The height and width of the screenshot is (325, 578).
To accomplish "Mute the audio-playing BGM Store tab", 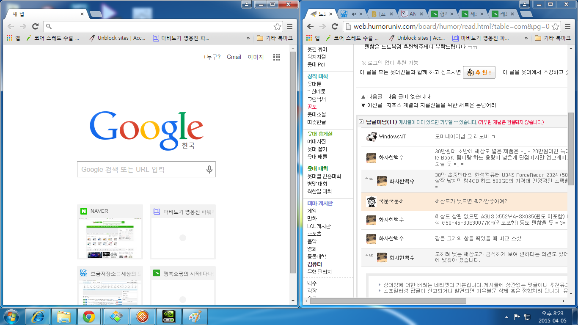I will pos(354,14).
